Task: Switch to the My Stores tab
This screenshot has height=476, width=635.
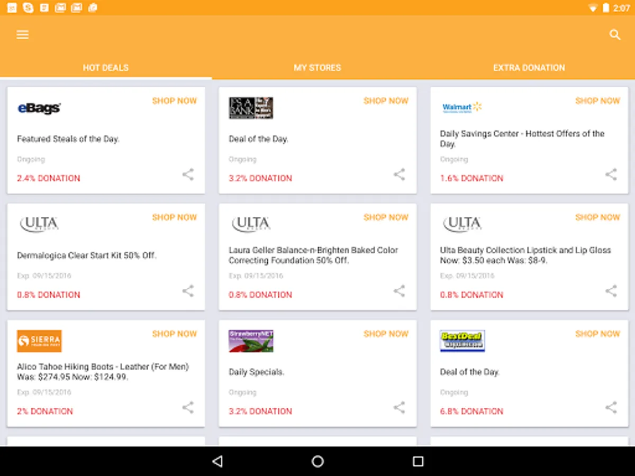Action: (x=317, y=68)
